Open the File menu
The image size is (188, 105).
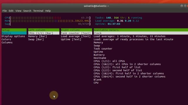coord(5,11)
